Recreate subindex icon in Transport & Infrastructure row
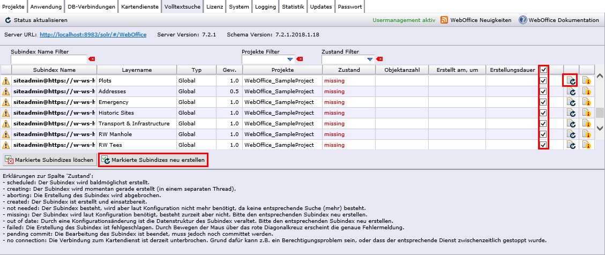The width and height of the screenshot is (605, 255). pos(571,123)
